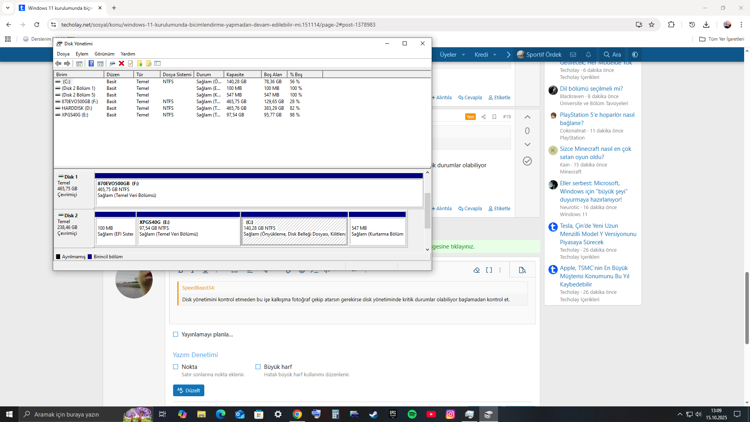Viewport: 750px width, 422px height.
Task: Open Chrome downloads icon
Action: [706, 25]
